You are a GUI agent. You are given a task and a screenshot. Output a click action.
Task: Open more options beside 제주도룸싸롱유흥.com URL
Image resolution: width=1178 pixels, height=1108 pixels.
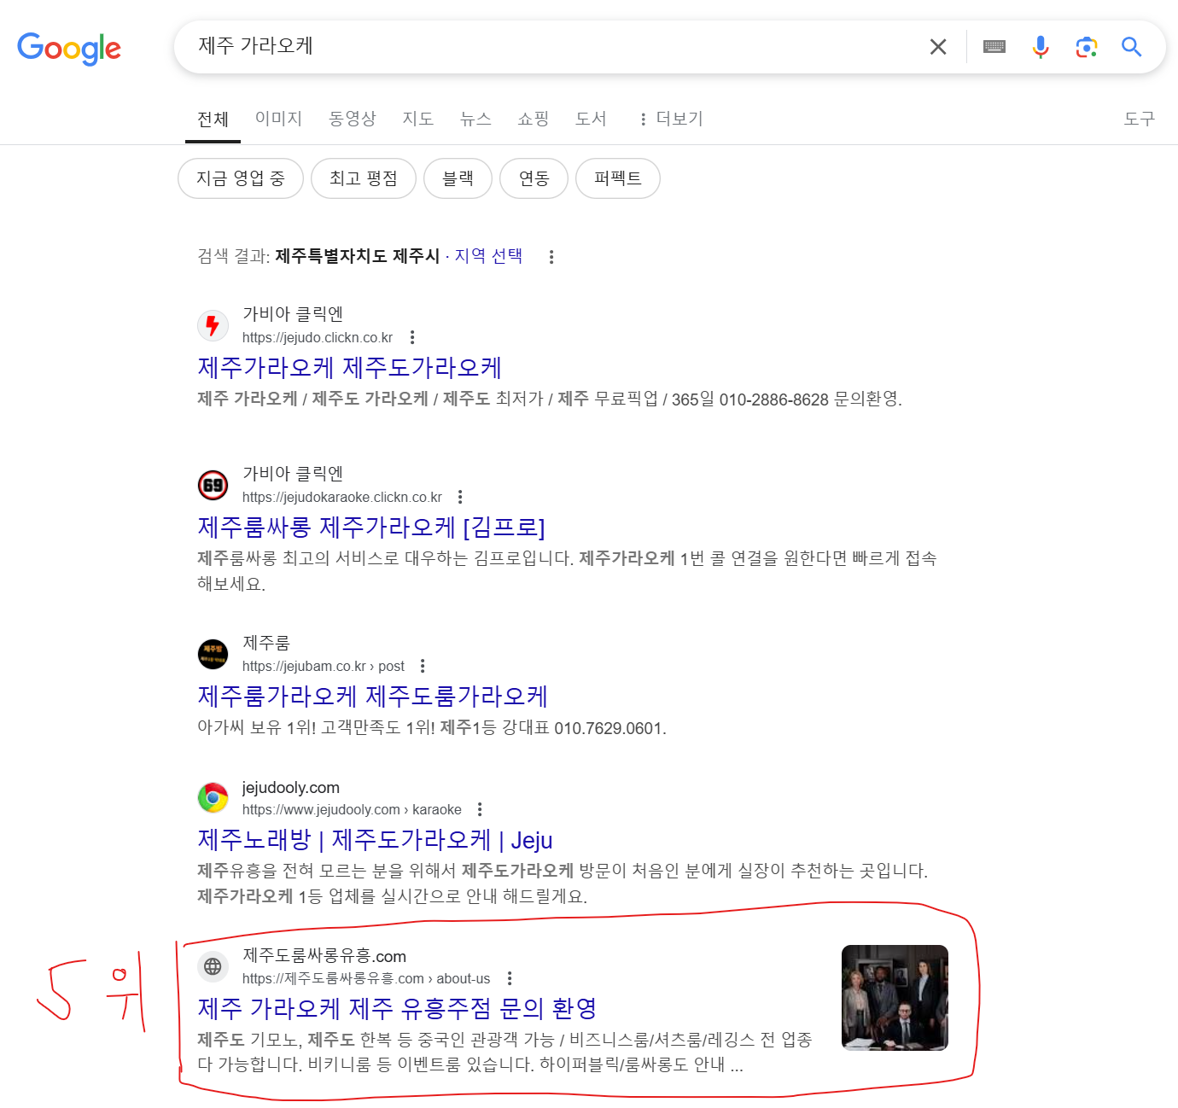(x=510, y=978)
